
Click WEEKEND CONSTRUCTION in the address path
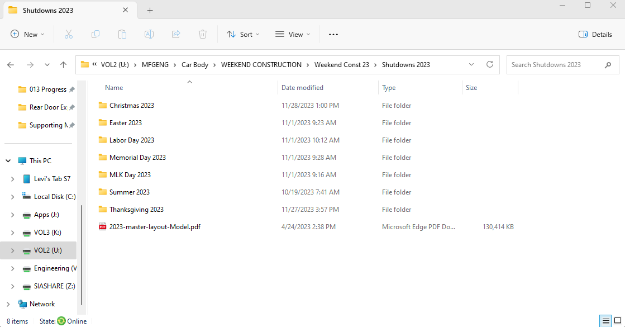(261, 65)
